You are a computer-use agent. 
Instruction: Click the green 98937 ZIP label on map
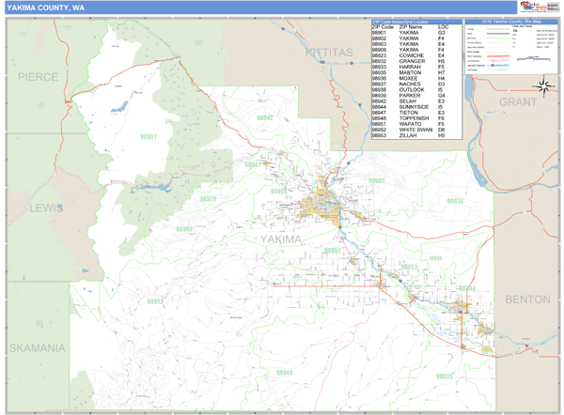tap(149, 137)
